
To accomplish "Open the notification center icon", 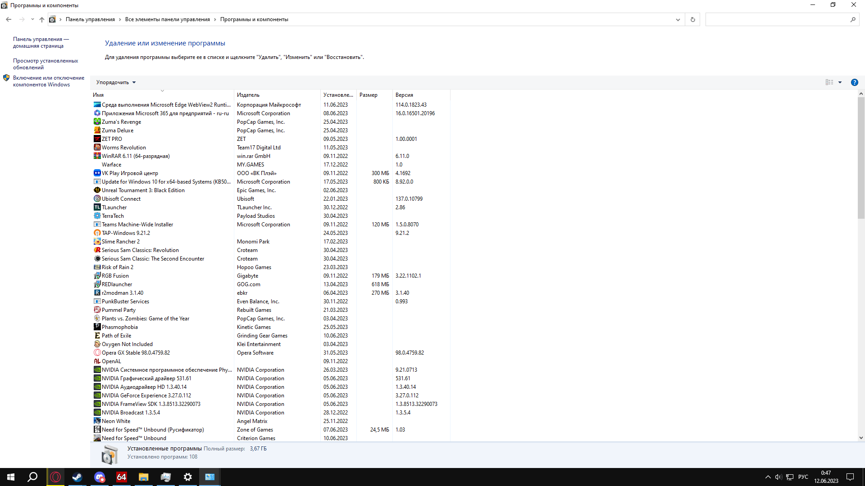I will 850,477.
